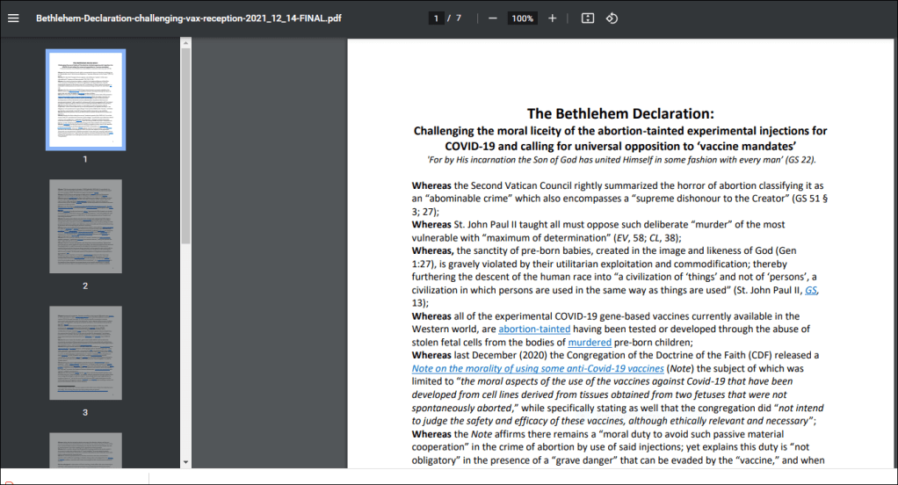
Task: Jump to the page 3 thumbnail
Action: (85, 352)
